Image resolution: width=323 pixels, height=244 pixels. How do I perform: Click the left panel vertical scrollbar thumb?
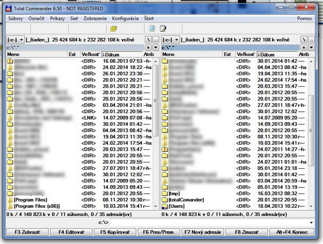tap(156, 100)
